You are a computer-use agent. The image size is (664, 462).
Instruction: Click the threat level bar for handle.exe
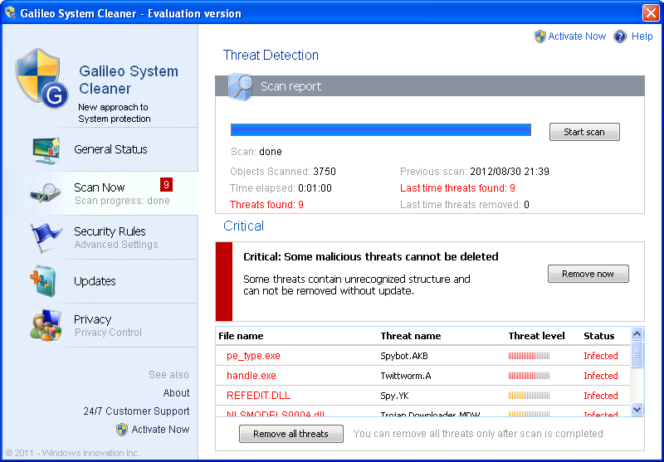coord(529,376)
